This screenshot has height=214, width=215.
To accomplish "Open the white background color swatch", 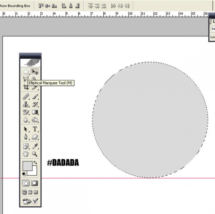I will 34,172.
